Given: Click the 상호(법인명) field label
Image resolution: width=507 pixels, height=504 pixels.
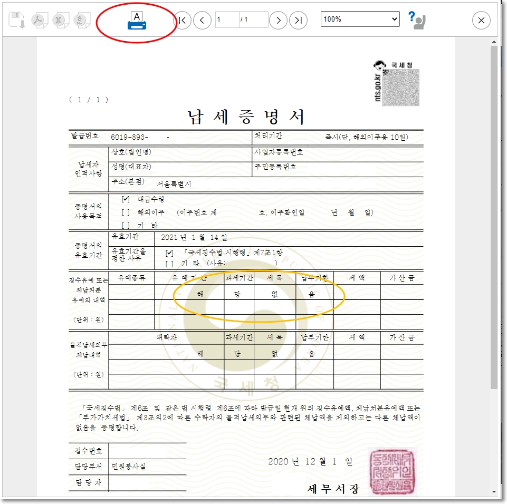Looking at the screenshot, I should 131,152.
